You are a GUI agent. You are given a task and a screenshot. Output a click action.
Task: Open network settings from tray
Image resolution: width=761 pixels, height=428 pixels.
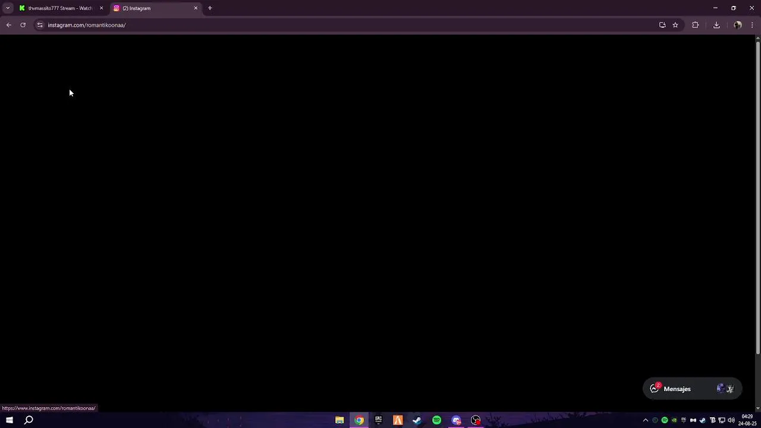(x=722, y=420)
